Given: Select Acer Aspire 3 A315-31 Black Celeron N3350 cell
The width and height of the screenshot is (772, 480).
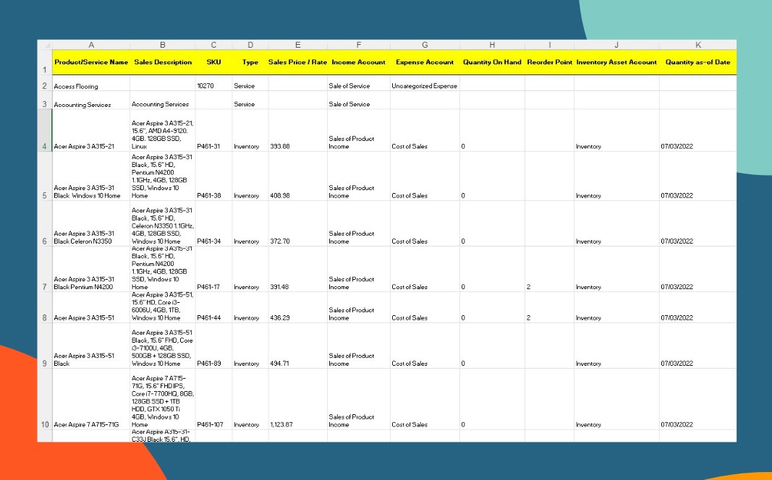Looking at the screenshot, I should 91,223.
